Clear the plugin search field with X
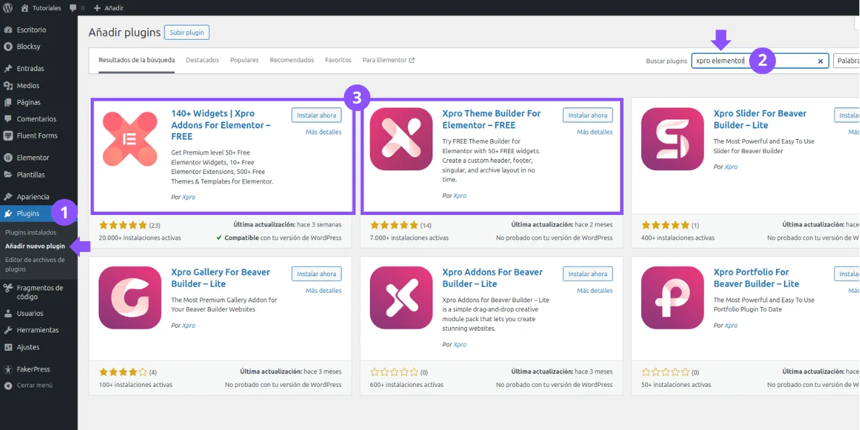 click(820, 61)
